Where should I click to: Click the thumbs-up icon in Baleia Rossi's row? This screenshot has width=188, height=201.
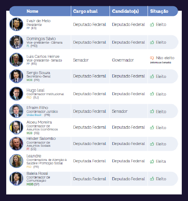[x=152, y=179]
